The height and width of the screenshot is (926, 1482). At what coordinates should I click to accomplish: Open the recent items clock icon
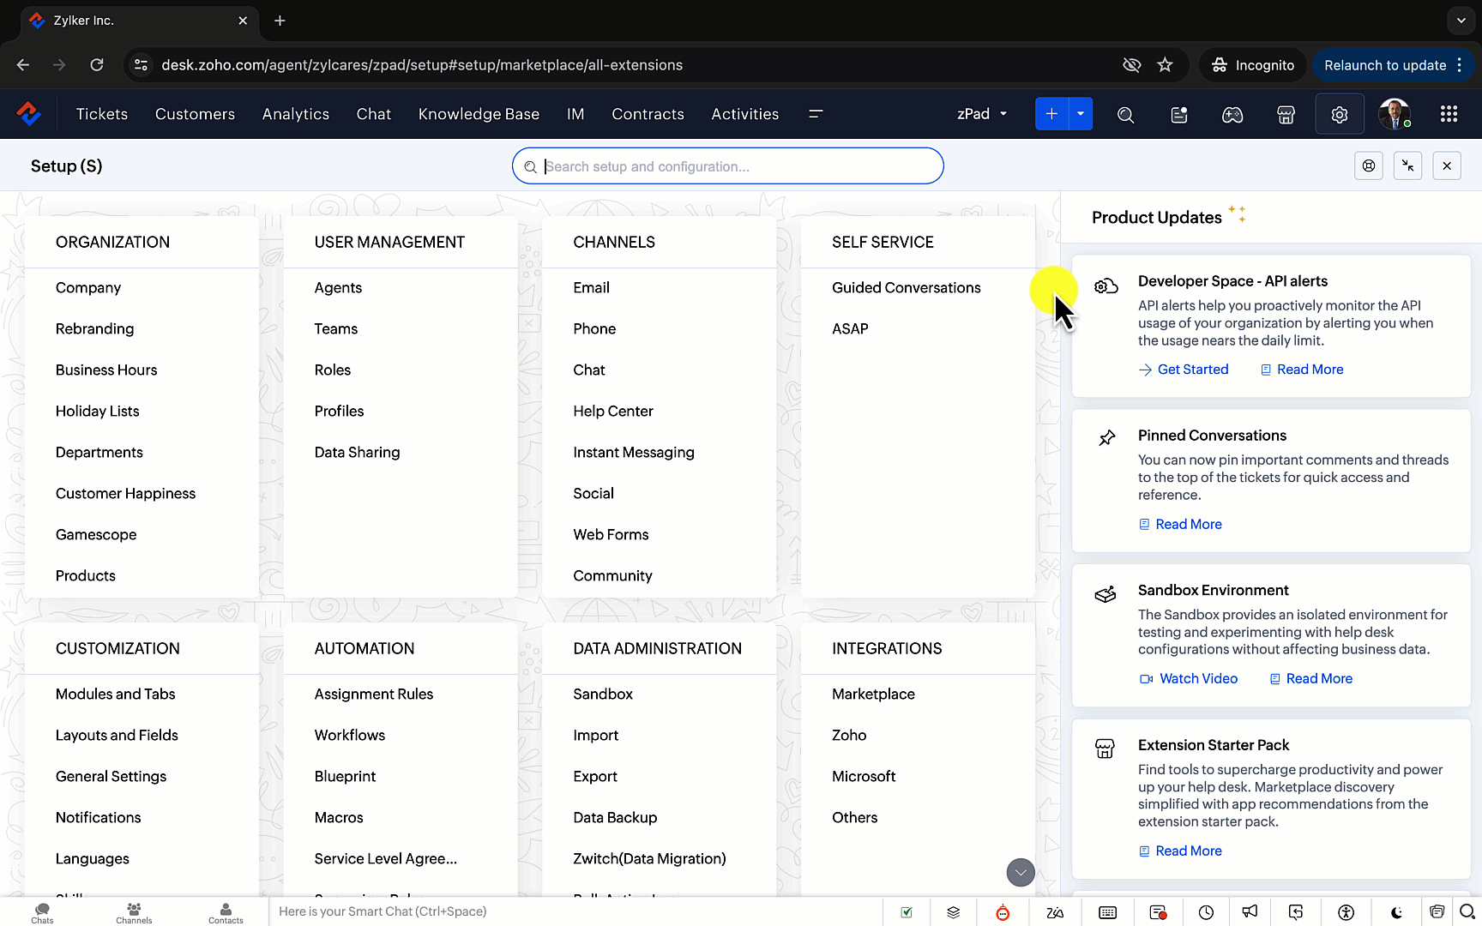[x=1206, y=912]
